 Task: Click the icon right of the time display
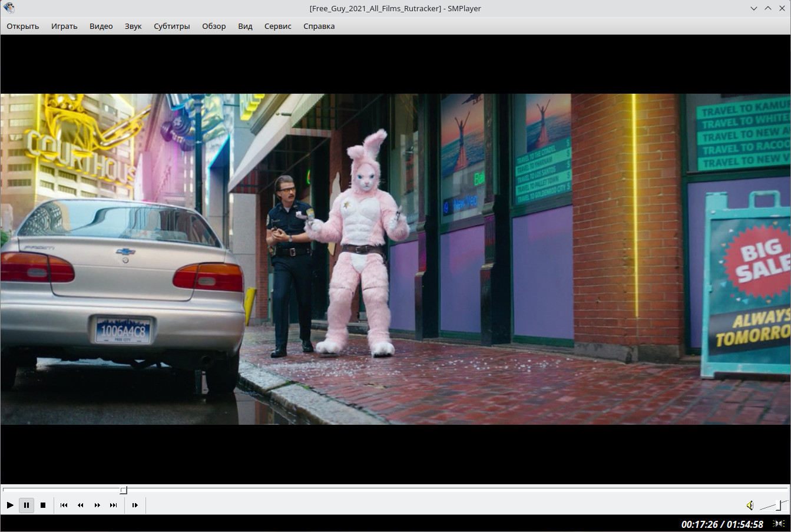[x=779, y=524]
